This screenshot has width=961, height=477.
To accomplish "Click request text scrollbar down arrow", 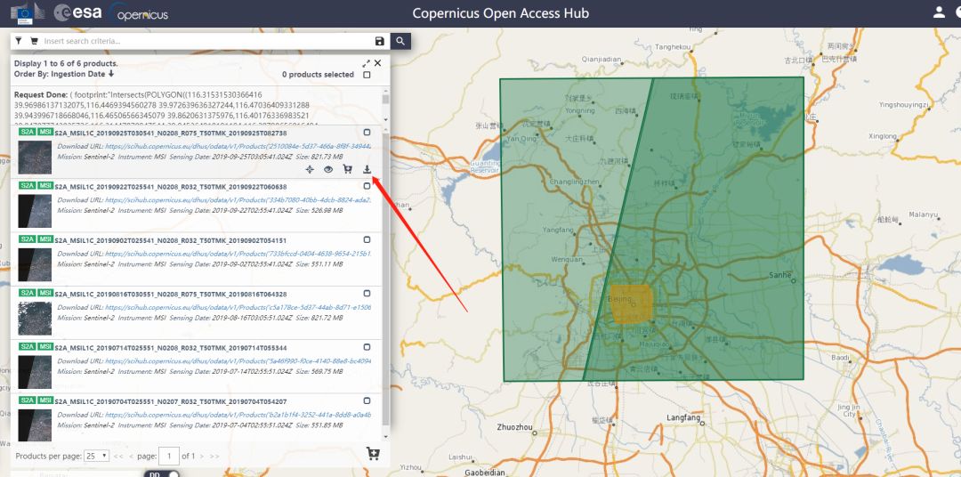I will (x=385, y=120).
